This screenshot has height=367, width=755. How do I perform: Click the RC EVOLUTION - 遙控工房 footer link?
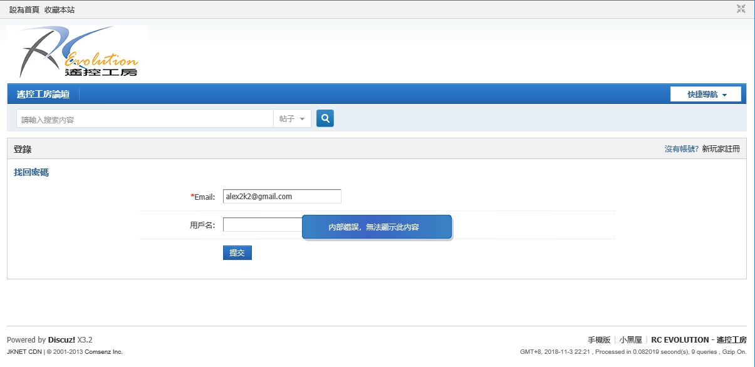(x=699, y=340)
